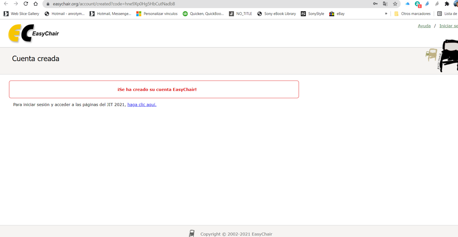Translate this page with the translate icon
This screenshot has width=458, height=237.
[385, 4]
